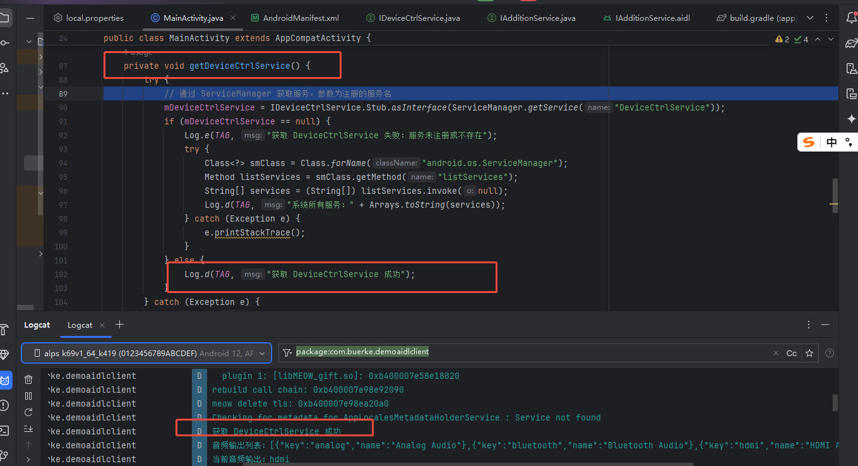
Task: Close the inner Logcat tab
Action: [103, 325]
